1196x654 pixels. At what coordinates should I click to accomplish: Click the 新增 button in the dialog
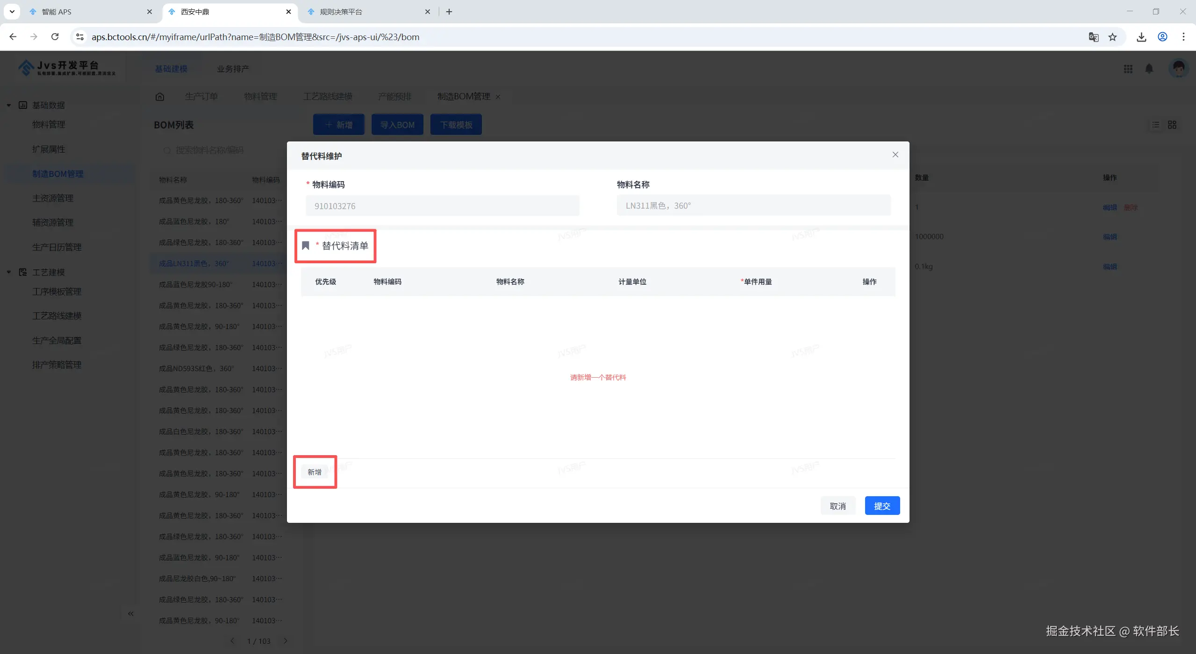click(x=315, y=472)
